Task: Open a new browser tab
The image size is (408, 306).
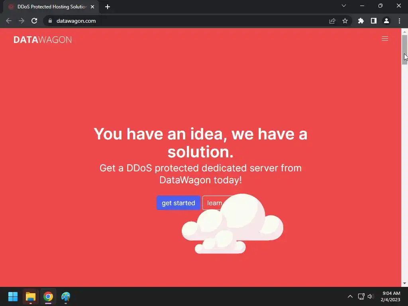Action: [108, 7]
